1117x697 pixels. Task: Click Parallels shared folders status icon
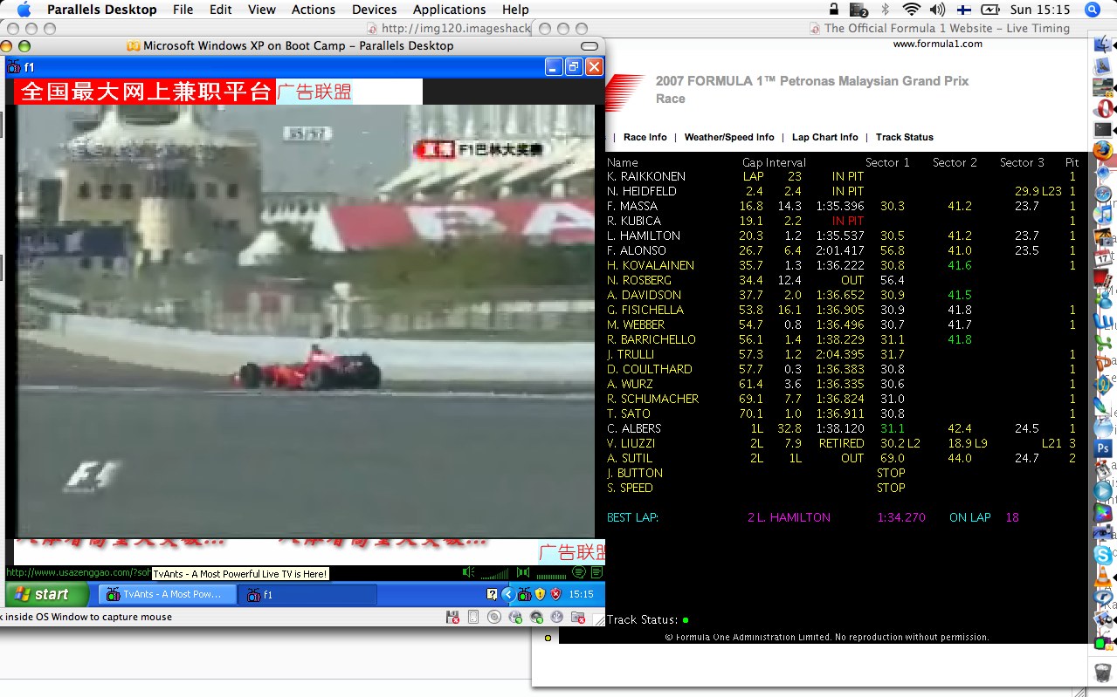577,617
